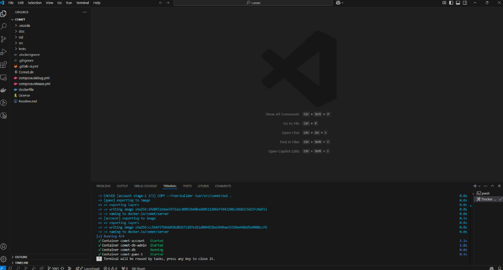Open the compose.debug.yml file
Viewport: 503px width, 270px height.
pos(34,78)
